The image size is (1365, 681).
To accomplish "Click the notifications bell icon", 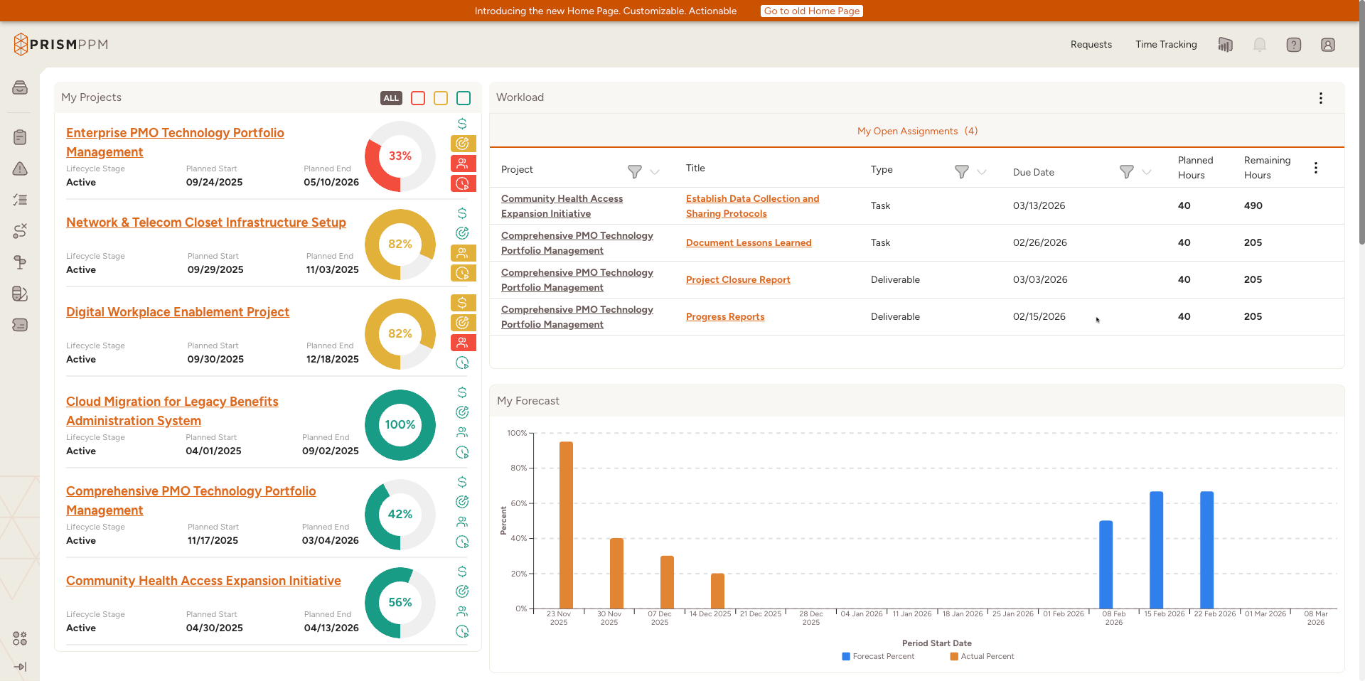I will [1259, 45].
